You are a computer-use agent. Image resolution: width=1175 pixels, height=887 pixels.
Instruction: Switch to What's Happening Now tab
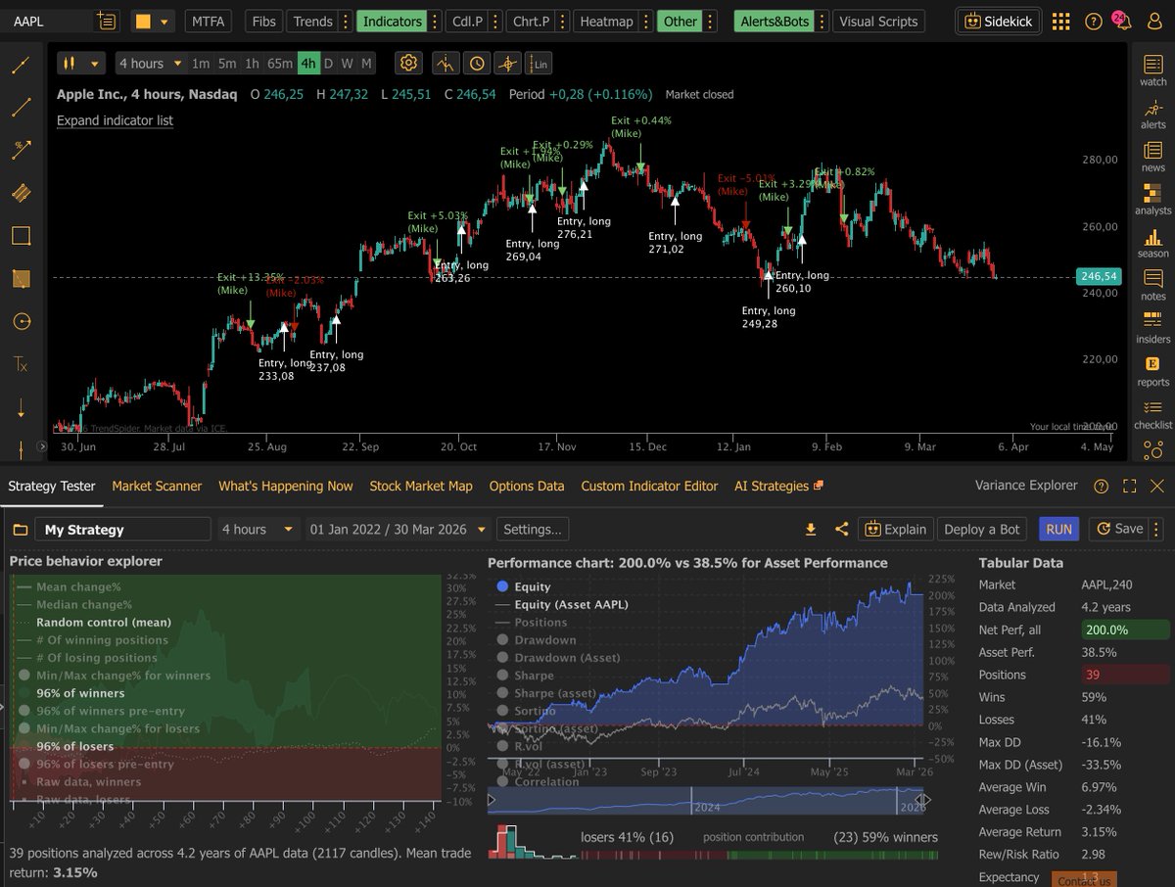(286, 486)
